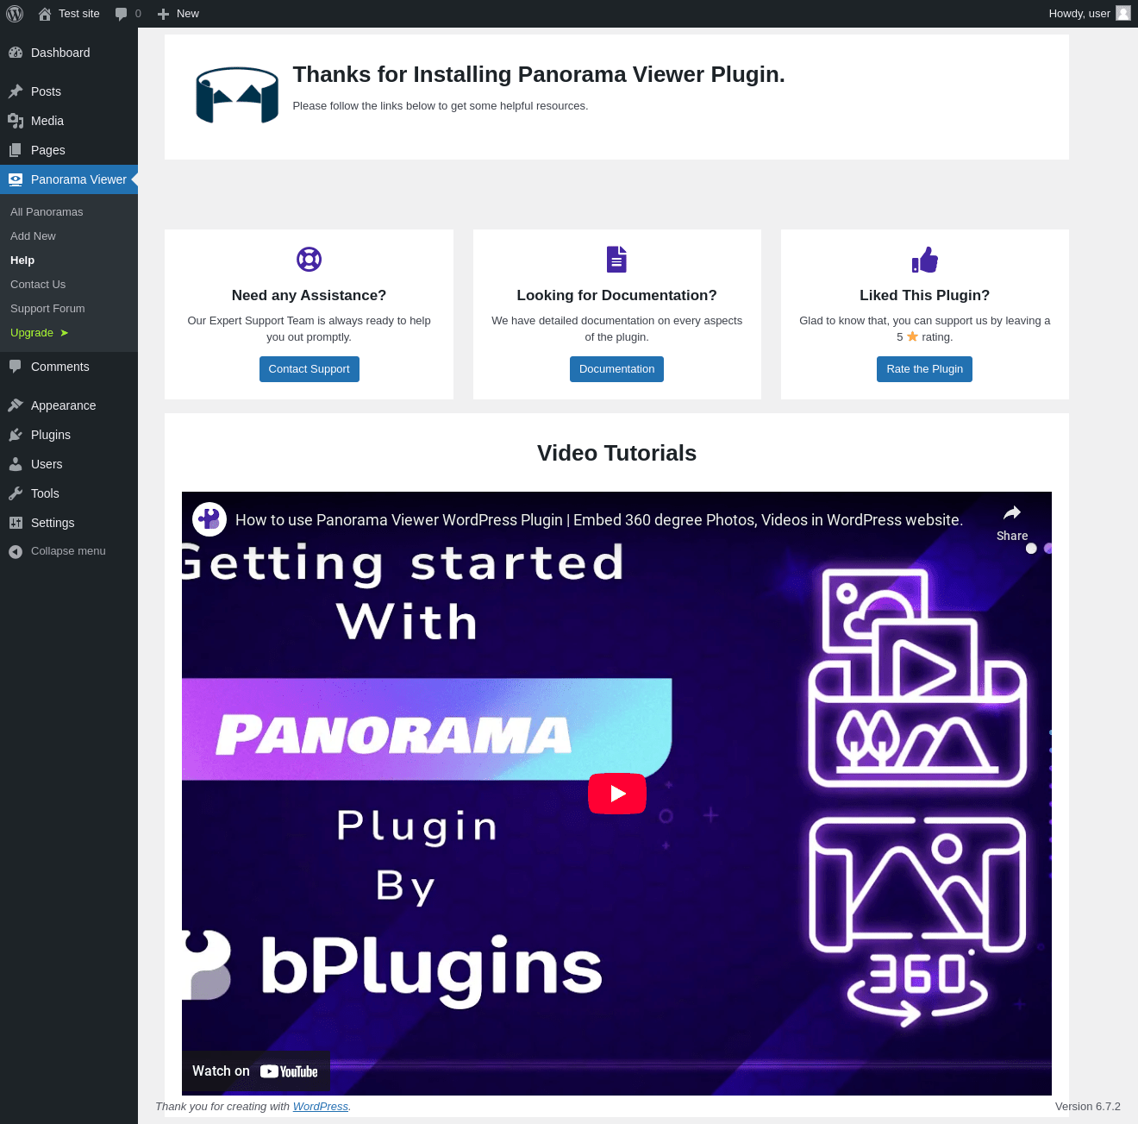Click the Appearance brush icon

point(16,405)
